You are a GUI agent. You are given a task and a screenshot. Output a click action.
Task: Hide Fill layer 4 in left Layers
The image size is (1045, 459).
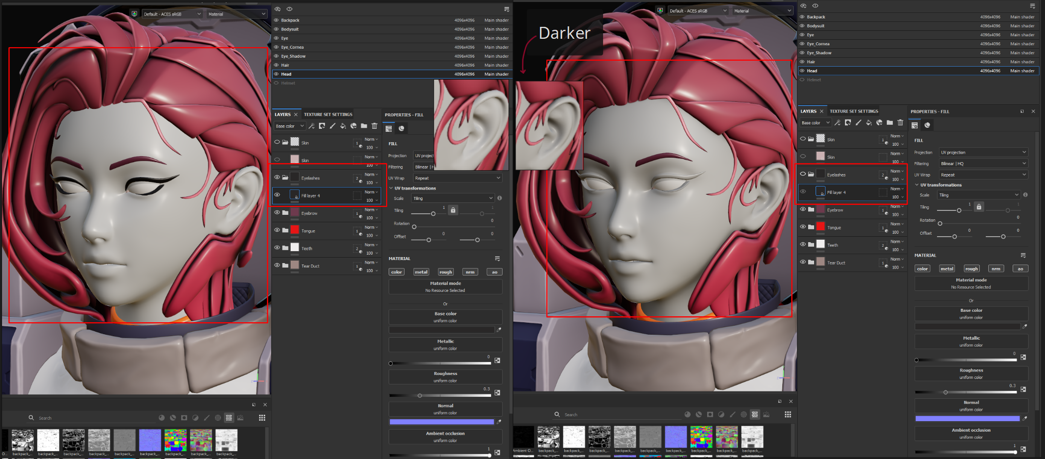point(277,195)
